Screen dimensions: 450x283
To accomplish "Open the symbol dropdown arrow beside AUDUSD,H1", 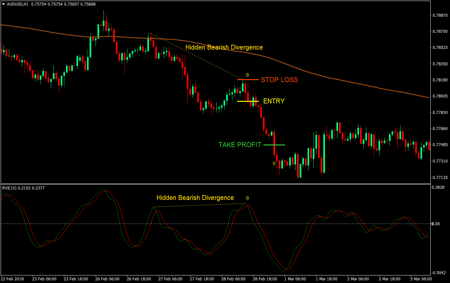I will click(x=3, y=5).
